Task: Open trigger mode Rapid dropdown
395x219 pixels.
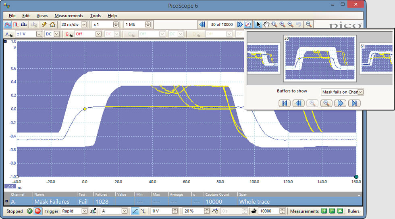Action: 85,211
